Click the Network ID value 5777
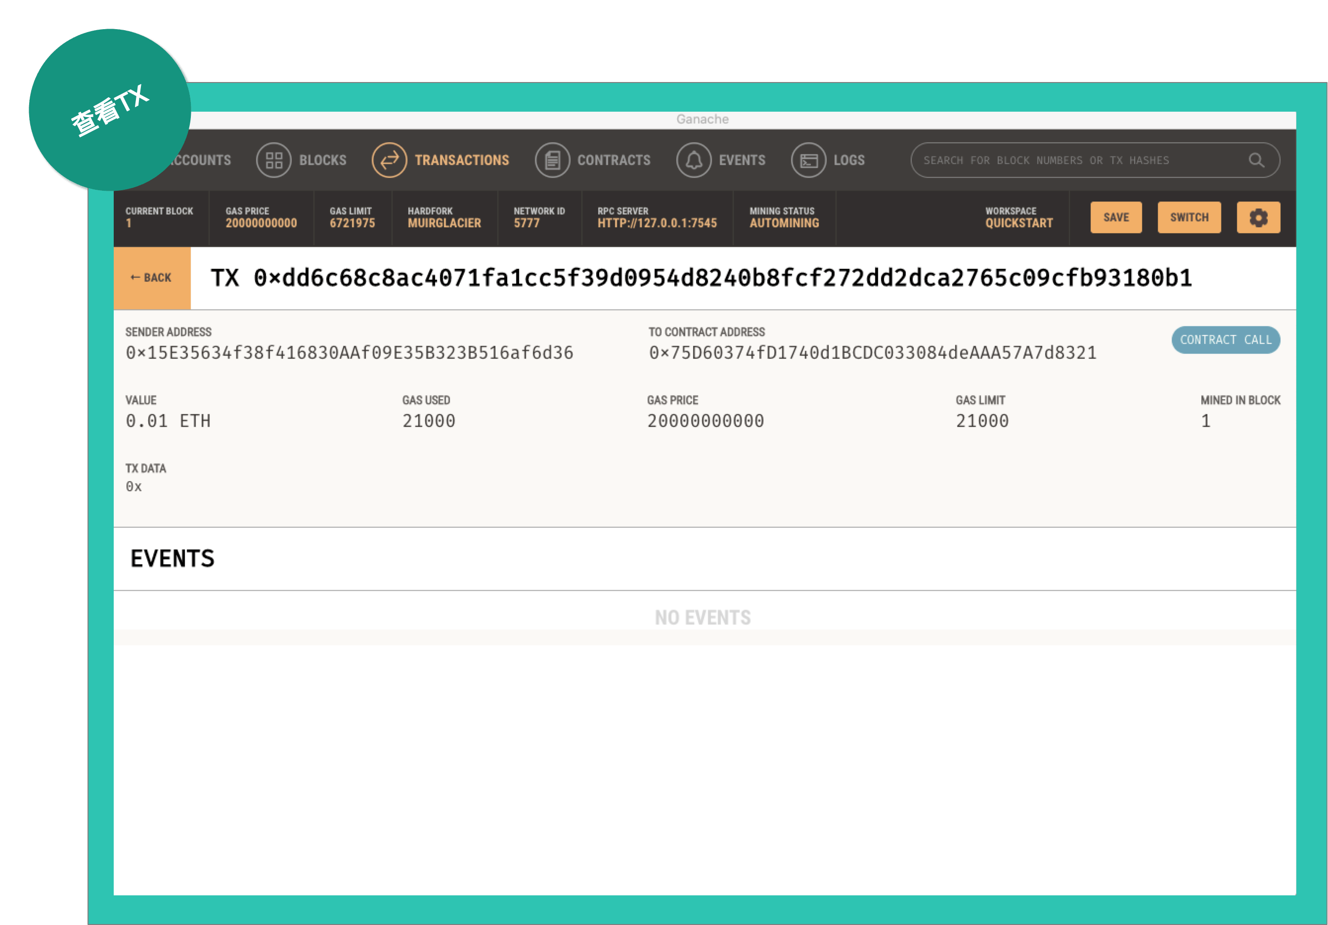This screenshot has width=1328, height=925. 527,223
